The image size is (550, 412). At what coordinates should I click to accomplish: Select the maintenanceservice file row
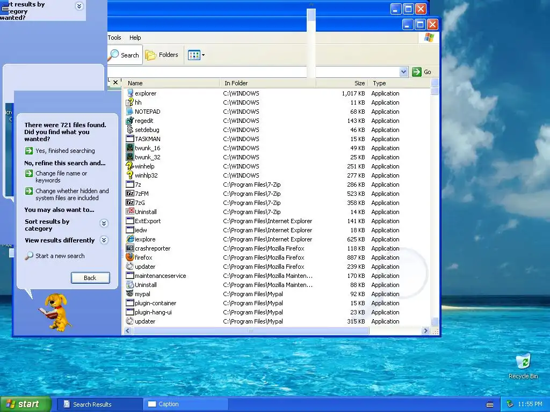point(277,275)
